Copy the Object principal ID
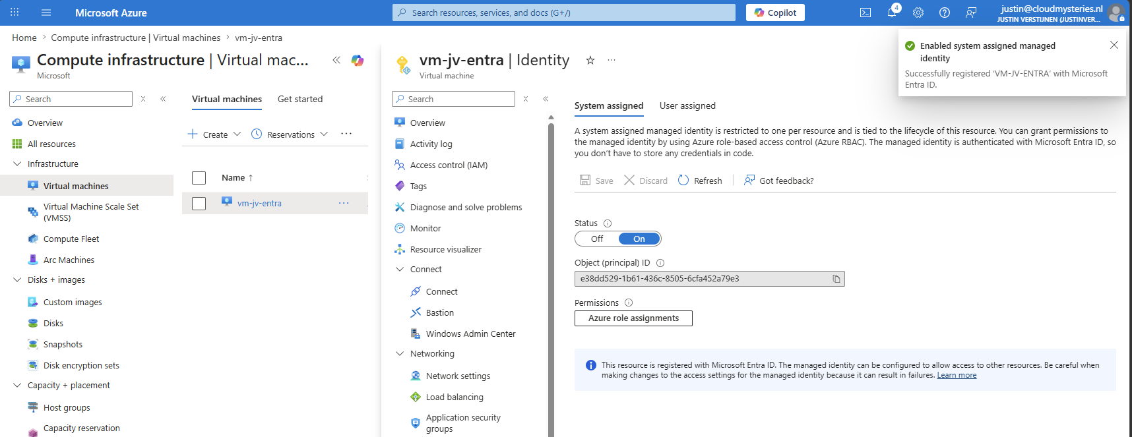Image resolution: width=1132 pixels, height=437 pixels. pyautogui.click(x=836, y=279)
